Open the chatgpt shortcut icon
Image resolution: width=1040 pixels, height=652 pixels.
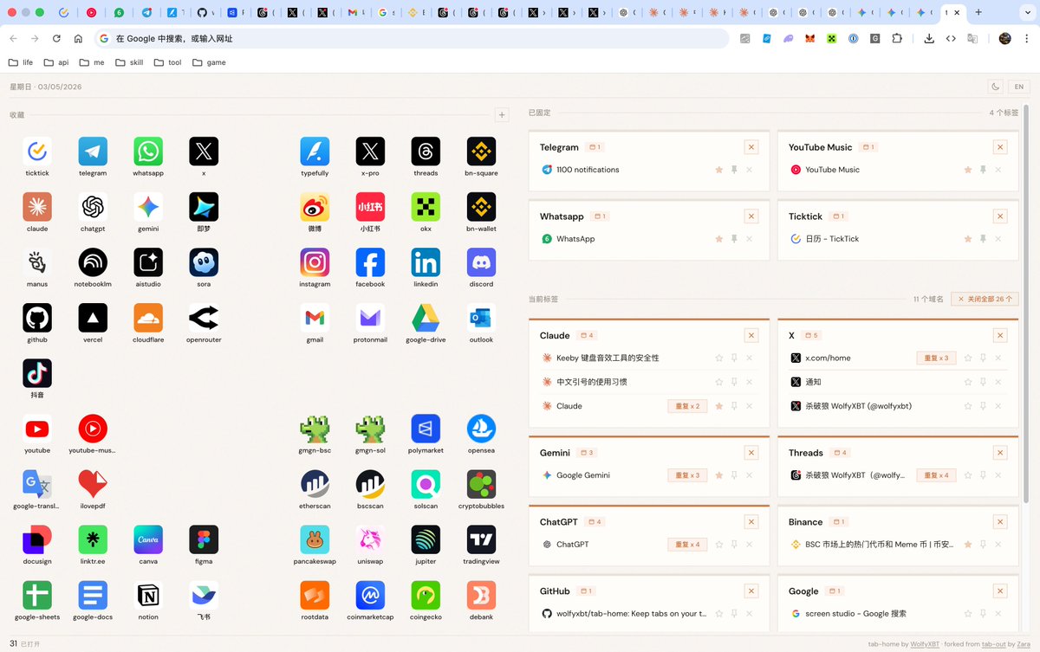(93, 207)
